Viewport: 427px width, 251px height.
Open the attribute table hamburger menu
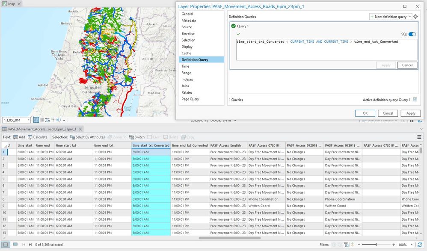(419, 137)
